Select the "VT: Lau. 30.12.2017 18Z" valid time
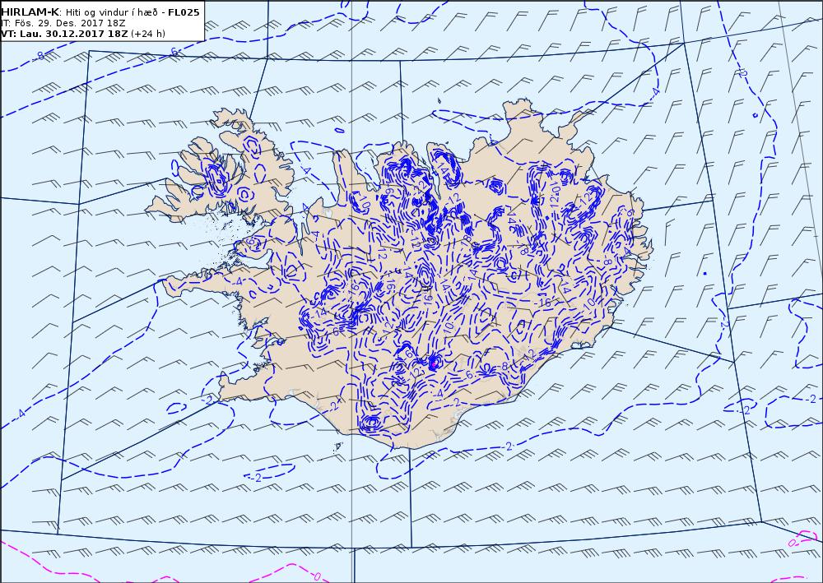The width and height of the screenshot is (823, 583). pyautogui.click(x=64, y=34)
